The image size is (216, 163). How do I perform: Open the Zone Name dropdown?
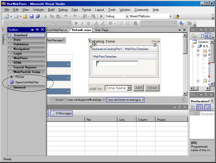point(129,88)
